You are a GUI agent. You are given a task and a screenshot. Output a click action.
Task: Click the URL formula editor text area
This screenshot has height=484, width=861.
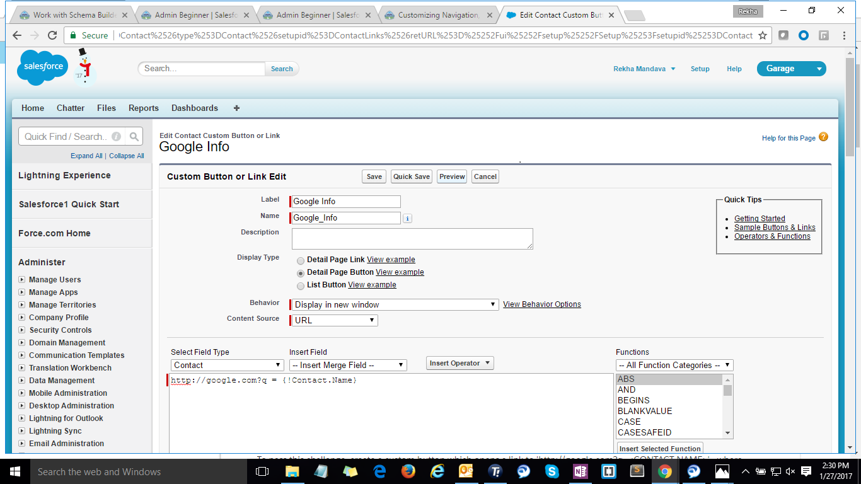pyautogui.click(x=391, y=413)
